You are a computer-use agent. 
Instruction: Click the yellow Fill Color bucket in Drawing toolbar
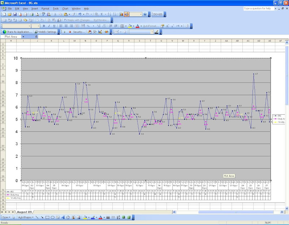(x=85, y=217)
